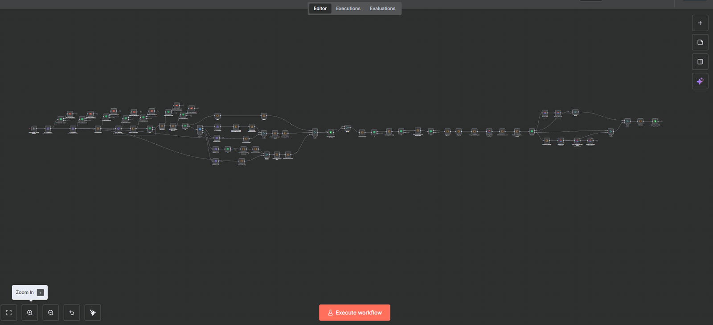
Task: Click the Zoom Out magnifier button
Action: coord(51,313)
